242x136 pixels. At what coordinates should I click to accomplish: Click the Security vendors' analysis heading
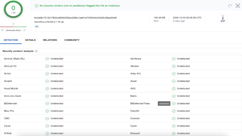coord(18,51)
